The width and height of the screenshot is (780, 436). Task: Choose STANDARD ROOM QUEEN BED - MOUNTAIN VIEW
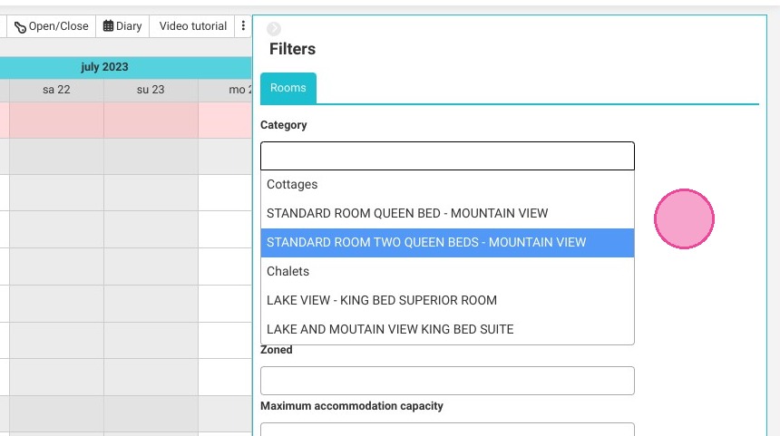pyautogui.click(x=447, y=213)
